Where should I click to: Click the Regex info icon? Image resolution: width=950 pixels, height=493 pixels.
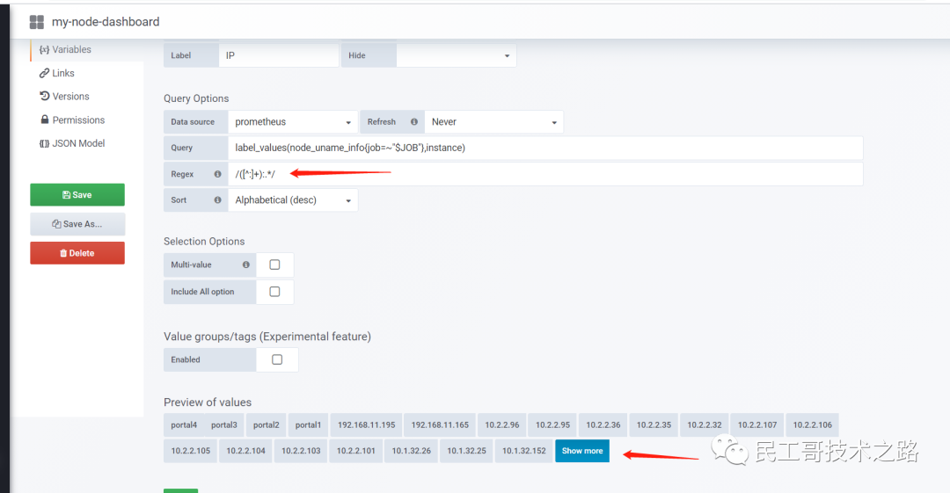[x=217, y=174]
